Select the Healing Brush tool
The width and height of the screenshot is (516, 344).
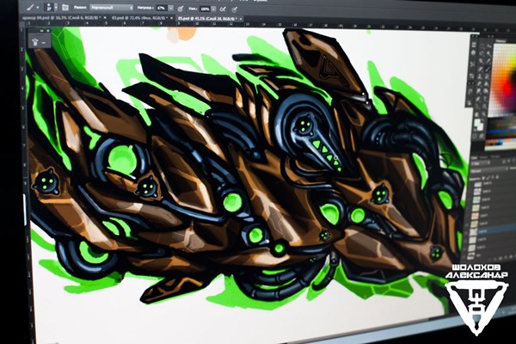pos(480,69)
